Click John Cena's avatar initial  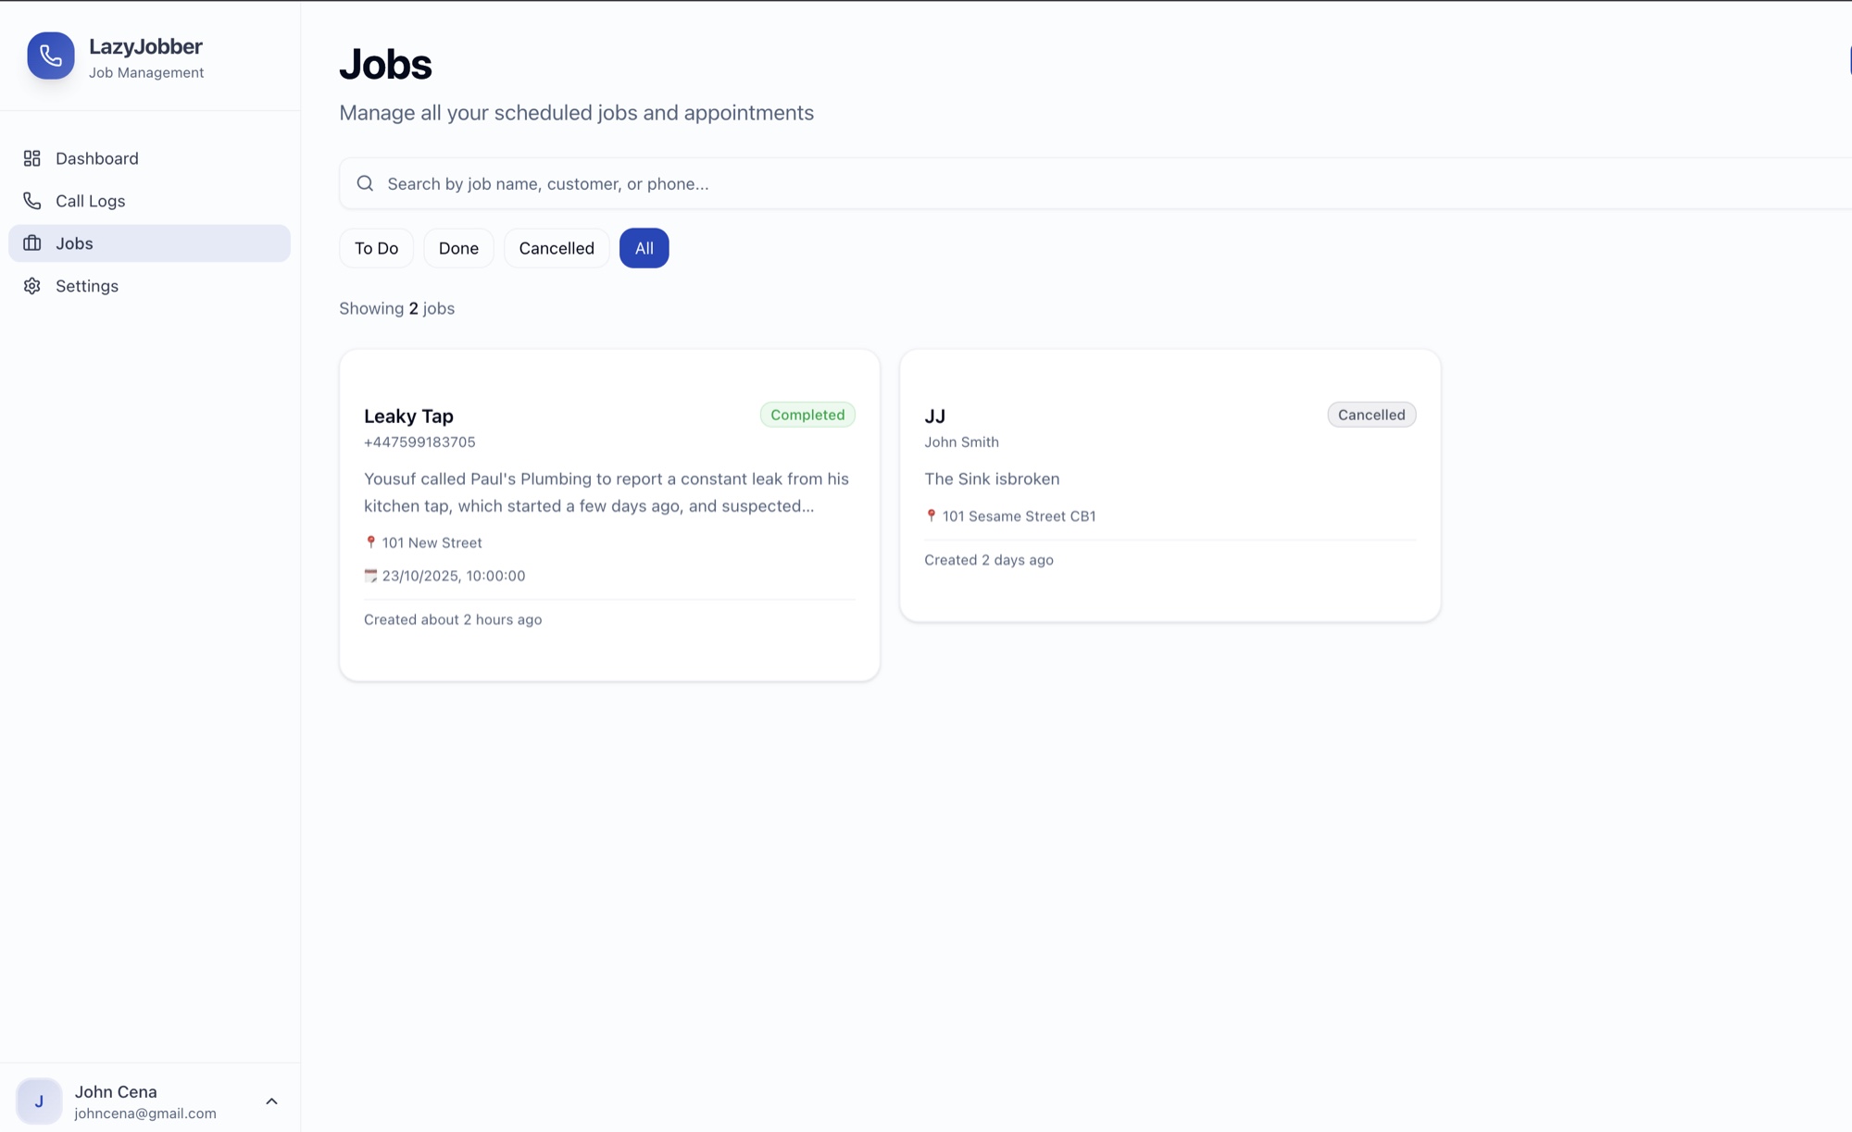click(40, 1101)
